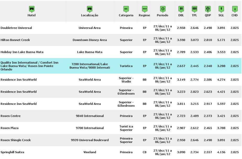This screenshot has width=242, height=159.
Task: Open the Hilton Bonnet Creek hotel
Action: click(15, 40)
